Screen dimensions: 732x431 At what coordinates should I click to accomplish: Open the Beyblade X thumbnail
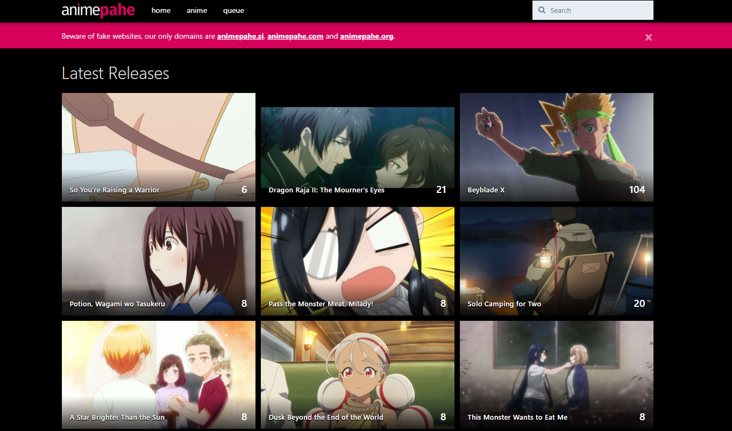point(557,147)
